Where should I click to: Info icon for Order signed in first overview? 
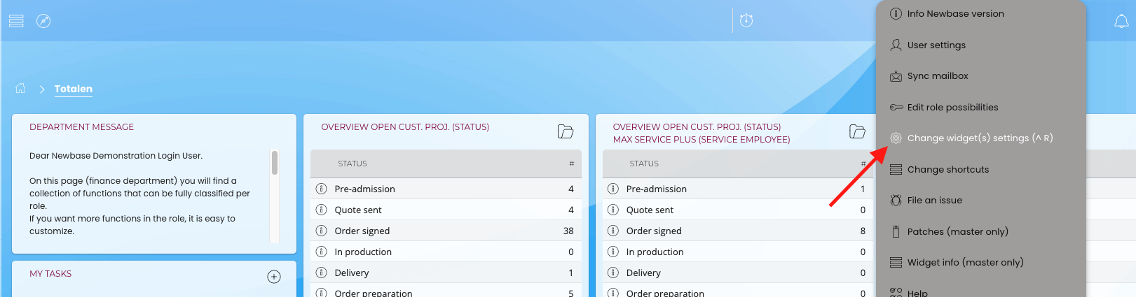322,231
